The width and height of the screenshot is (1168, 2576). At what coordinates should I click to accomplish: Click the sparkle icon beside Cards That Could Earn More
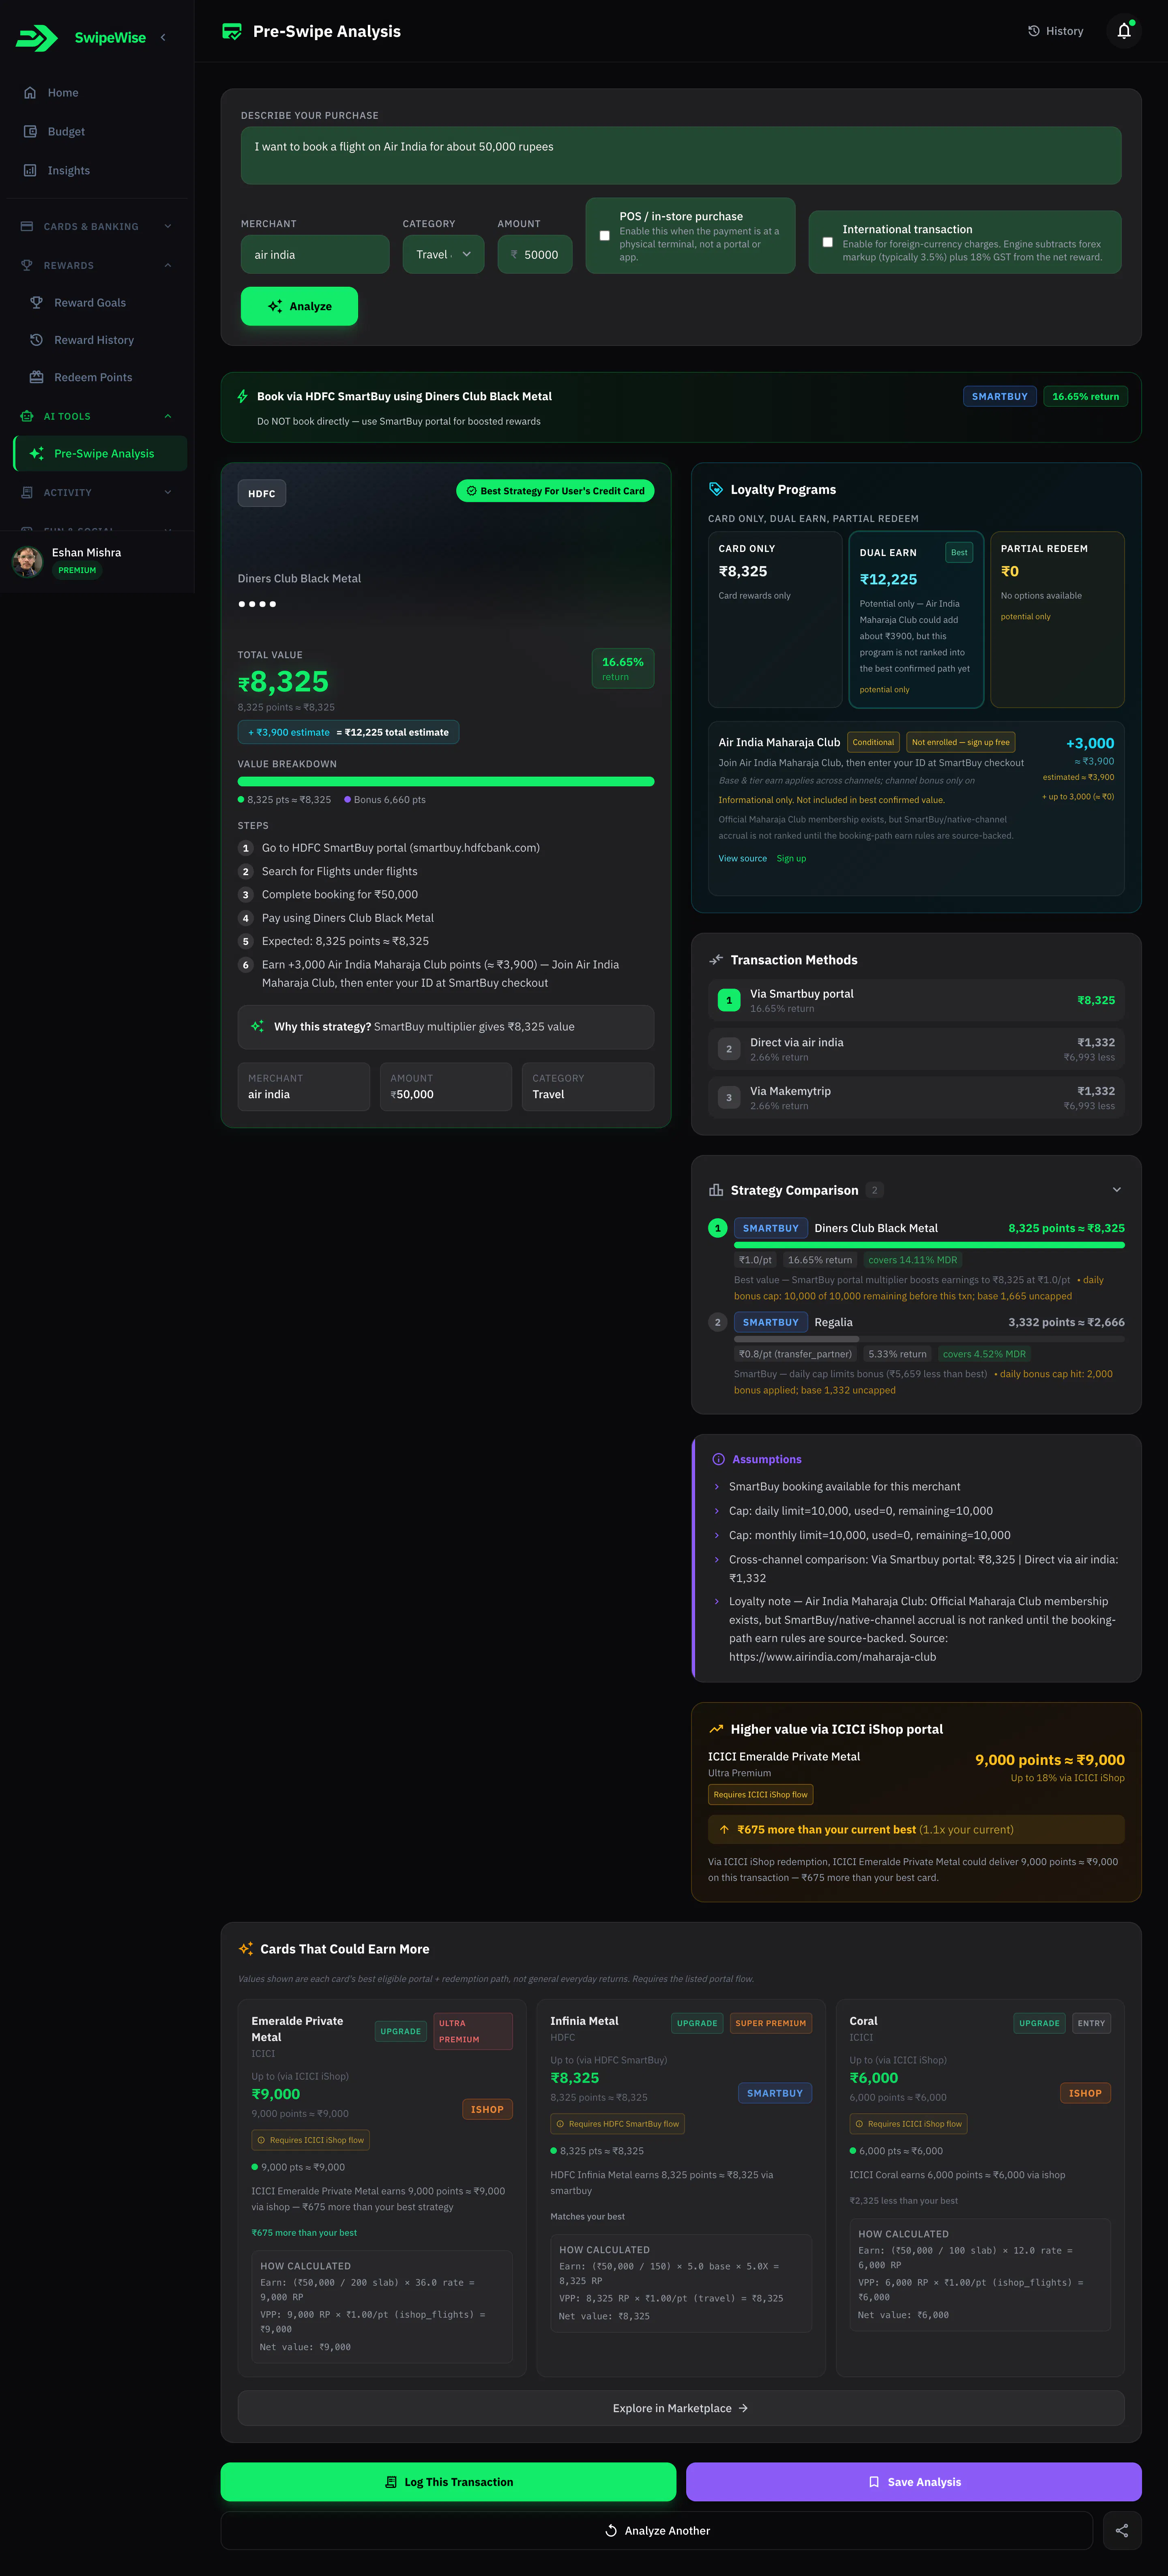coord(246,1949)
